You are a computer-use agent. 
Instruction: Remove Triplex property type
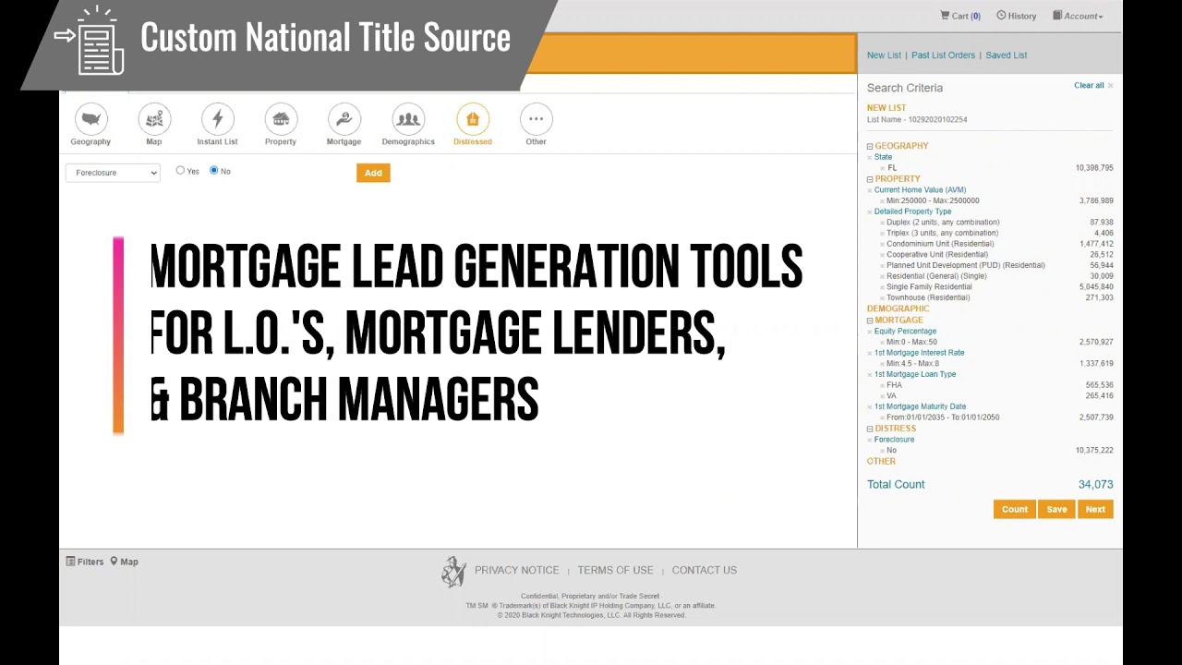(882, 234)
